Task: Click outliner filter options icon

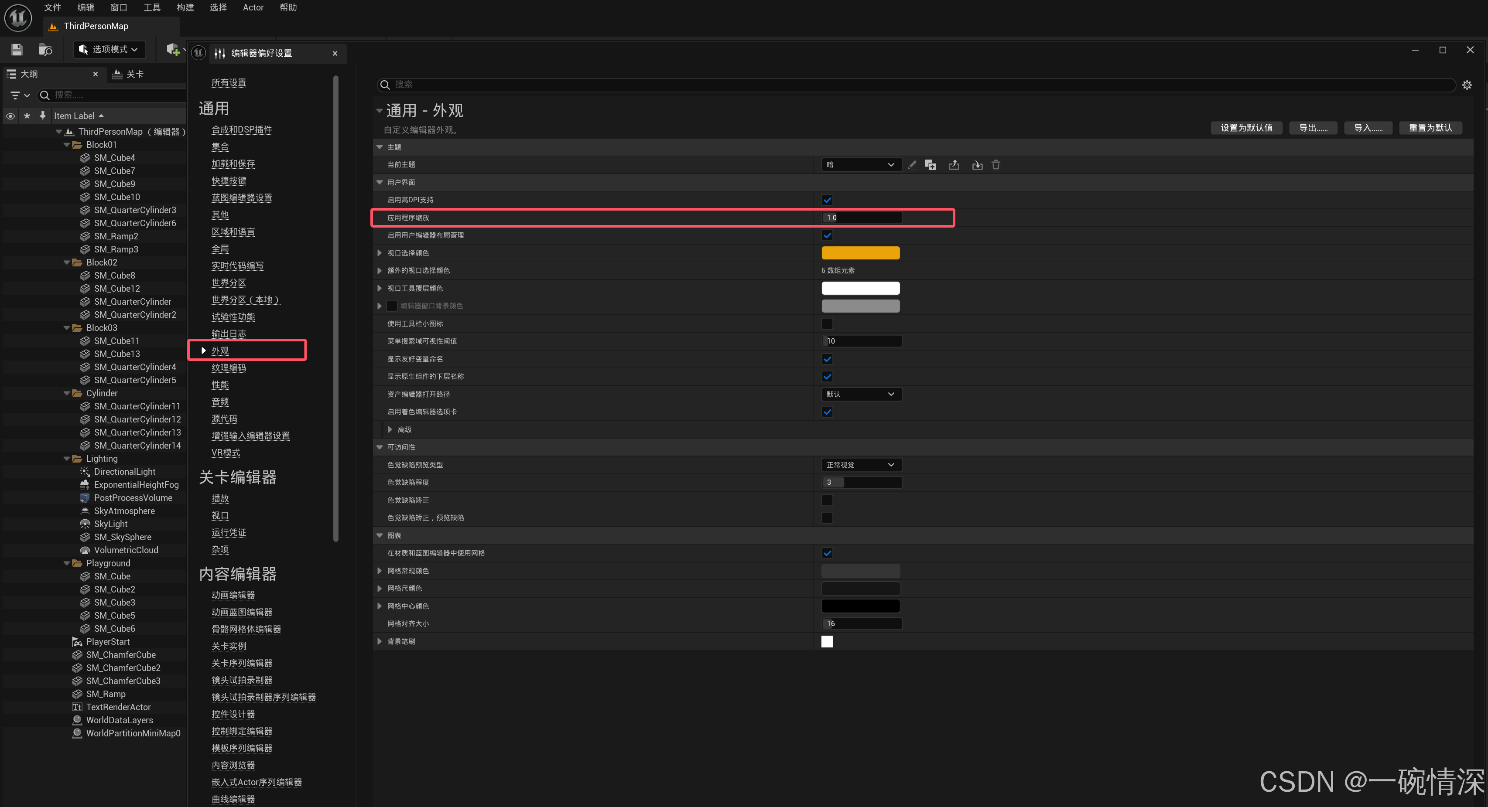Action: (x=19, y=95)
